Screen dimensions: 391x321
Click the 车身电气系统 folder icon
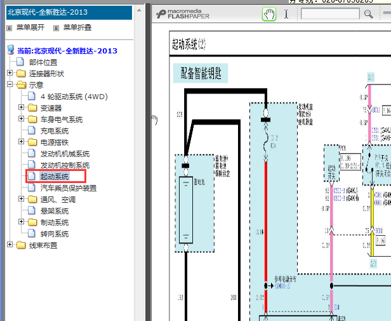coord(32,119)
